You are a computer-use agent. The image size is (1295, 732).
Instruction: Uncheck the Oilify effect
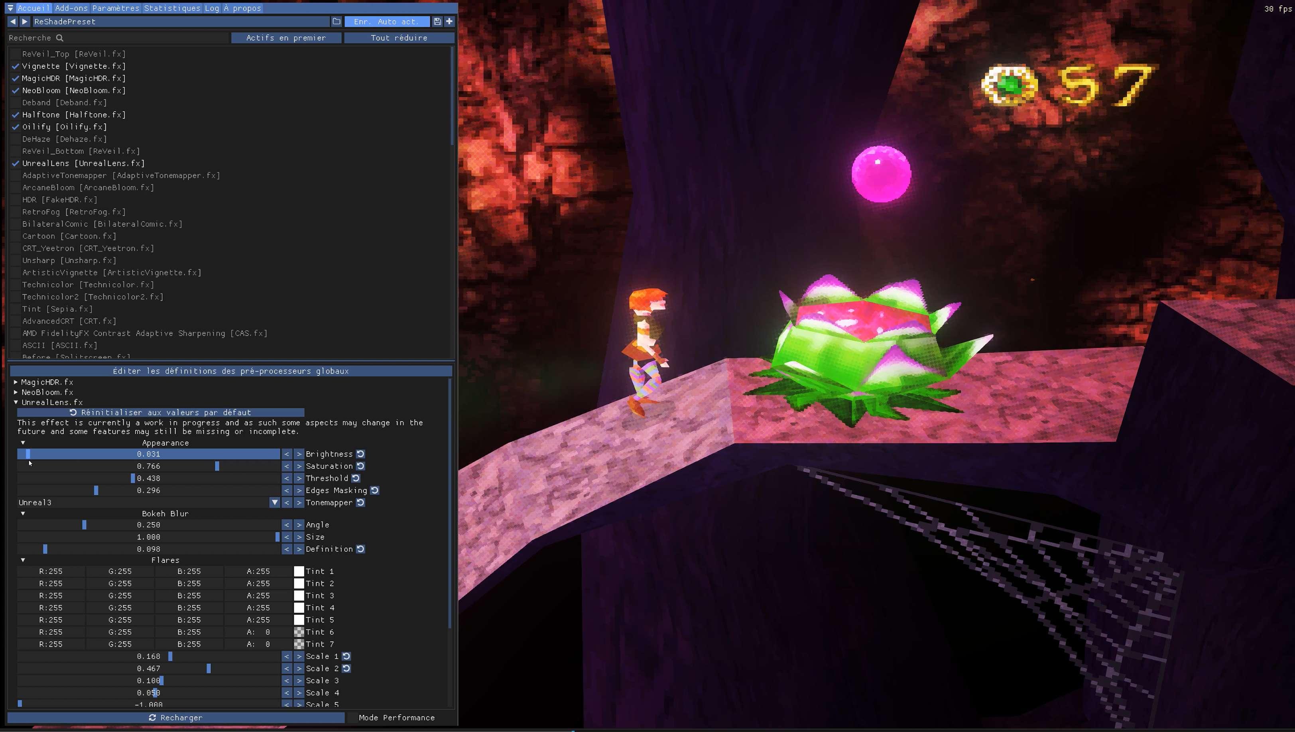[x=16, y=127]
